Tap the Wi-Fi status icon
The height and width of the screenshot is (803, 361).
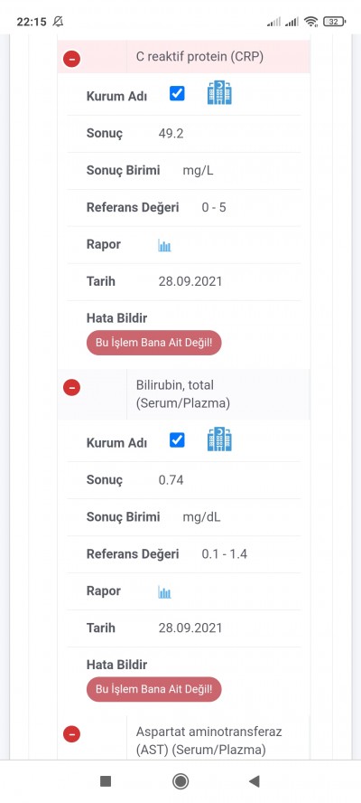(310, 22)
